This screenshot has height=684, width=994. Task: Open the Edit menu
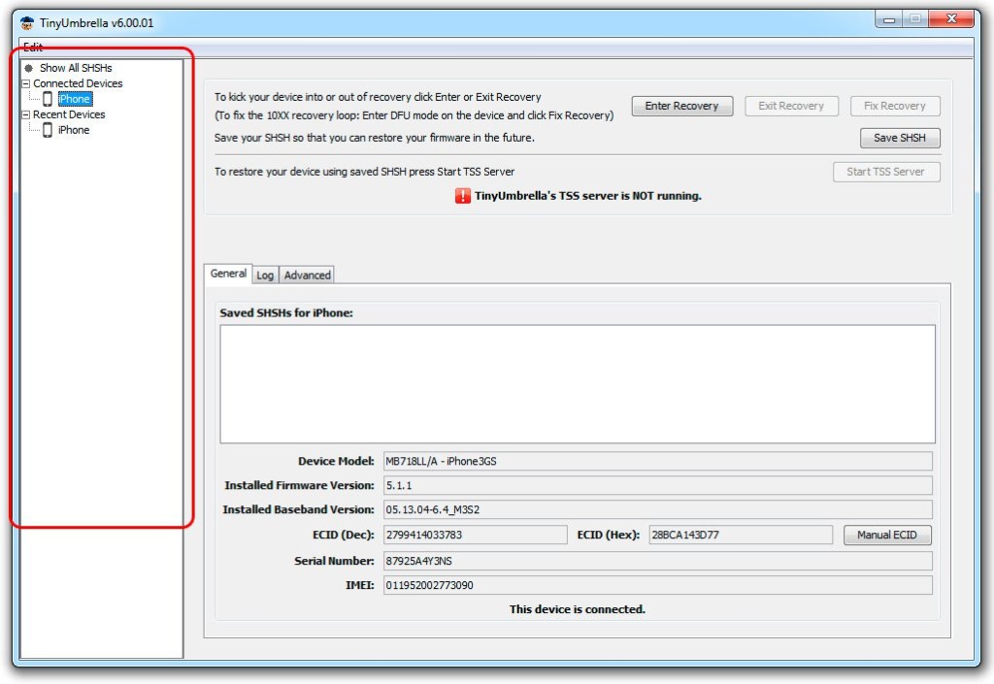(33, 48)
